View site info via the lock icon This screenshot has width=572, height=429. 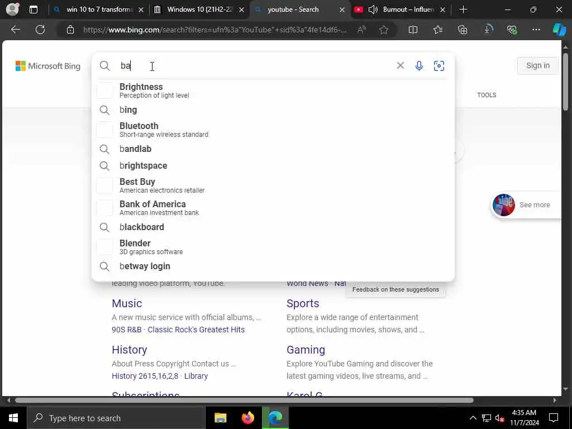point(70,30)
